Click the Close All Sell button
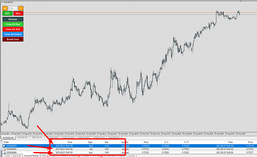This screenshot has width=257, height=157. tap(13, 29)
